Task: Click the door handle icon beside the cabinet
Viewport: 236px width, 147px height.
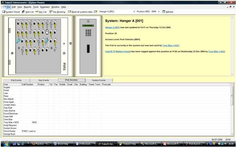Action: (x=71, y=43)
